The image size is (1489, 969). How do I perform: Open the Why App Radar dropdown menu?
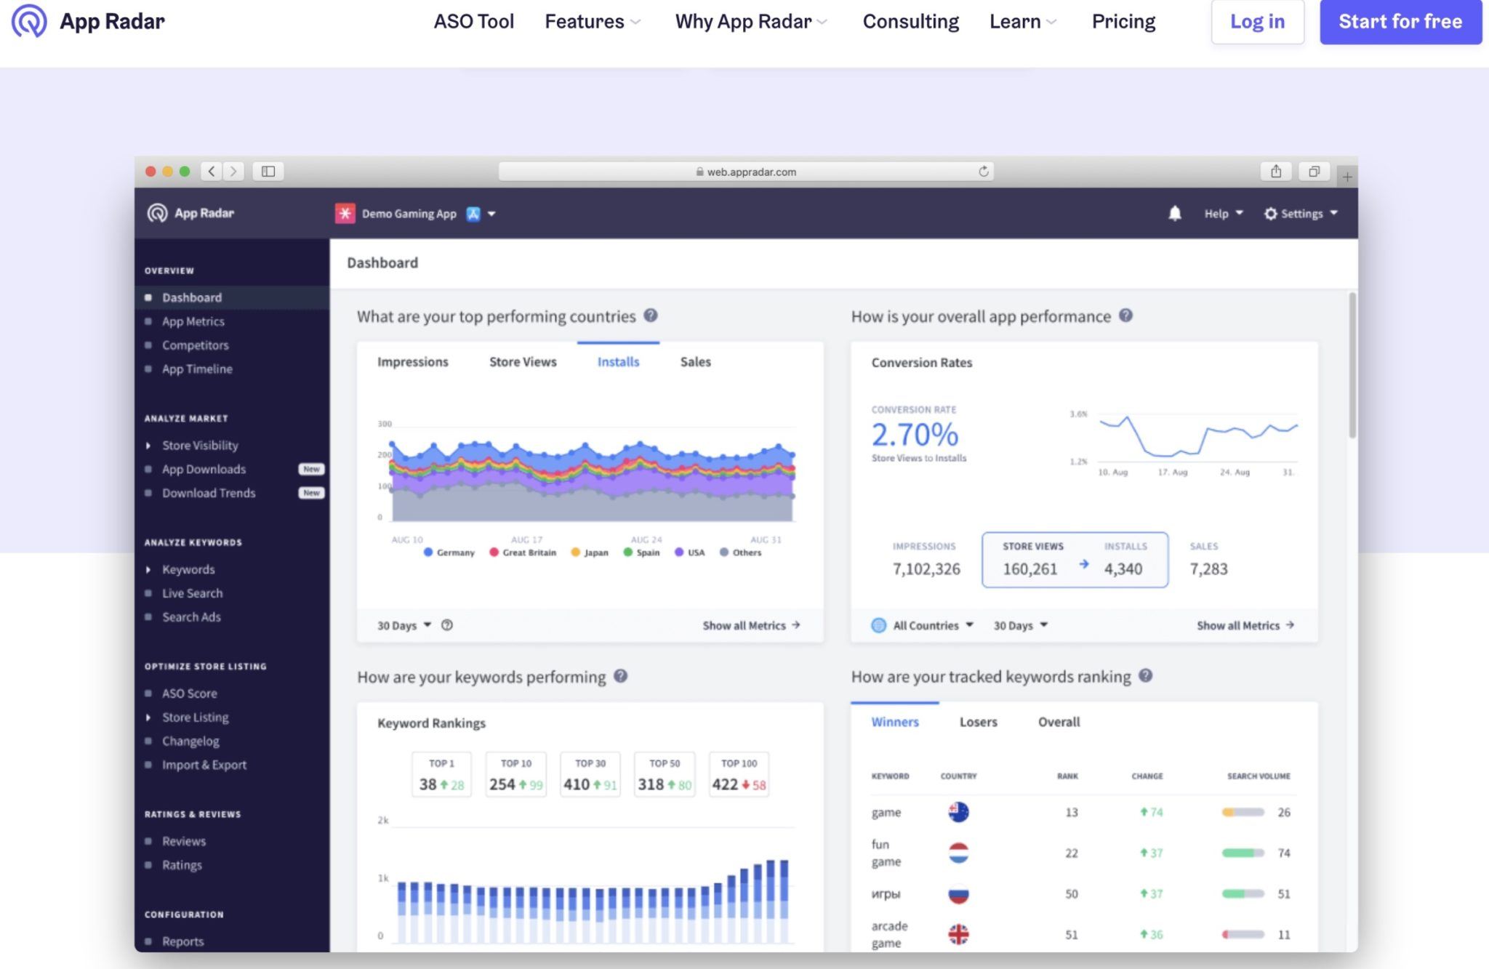click(x=751, y=22)
